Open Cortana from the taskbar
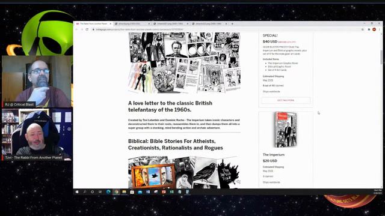The width and height of the screenshot is (385, 216). point(93,192)
